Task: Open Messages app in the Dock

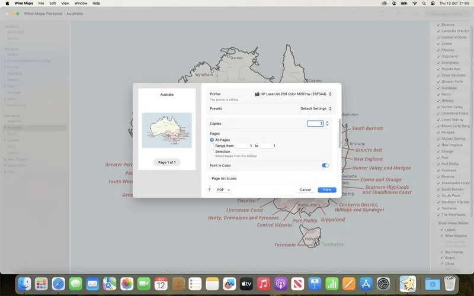Action: [76, 284]
